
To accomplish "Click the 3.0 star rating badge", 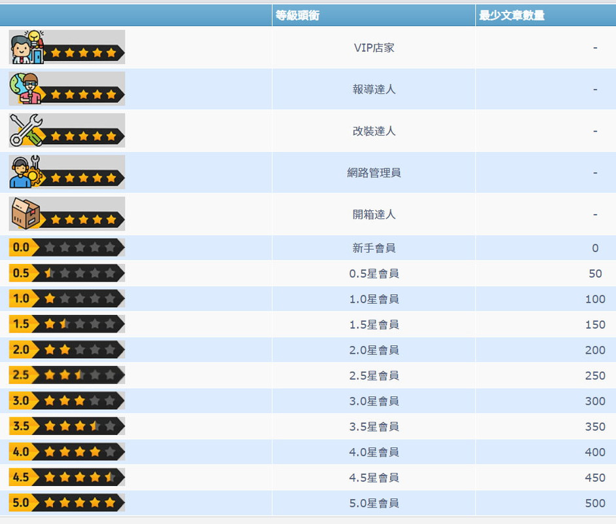I will pyautogui.click(x=67, y=401).
